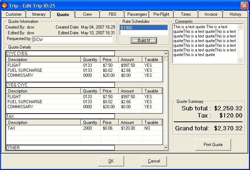Click the Build It button
Viewport: 250px width, 170px height.
[144, 40]
